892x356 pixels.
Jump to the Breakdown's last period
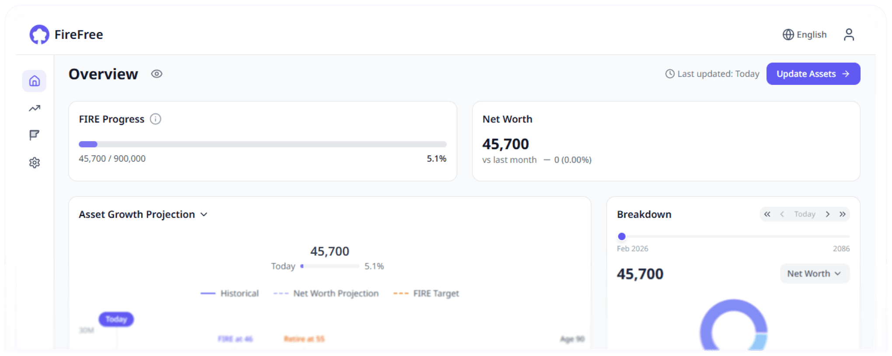pos(843,214)
